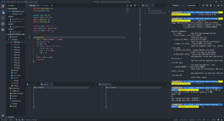Viewport: 224px width, 121px height.
Task: Split the editor with the split icon
Action: (135, 6)
